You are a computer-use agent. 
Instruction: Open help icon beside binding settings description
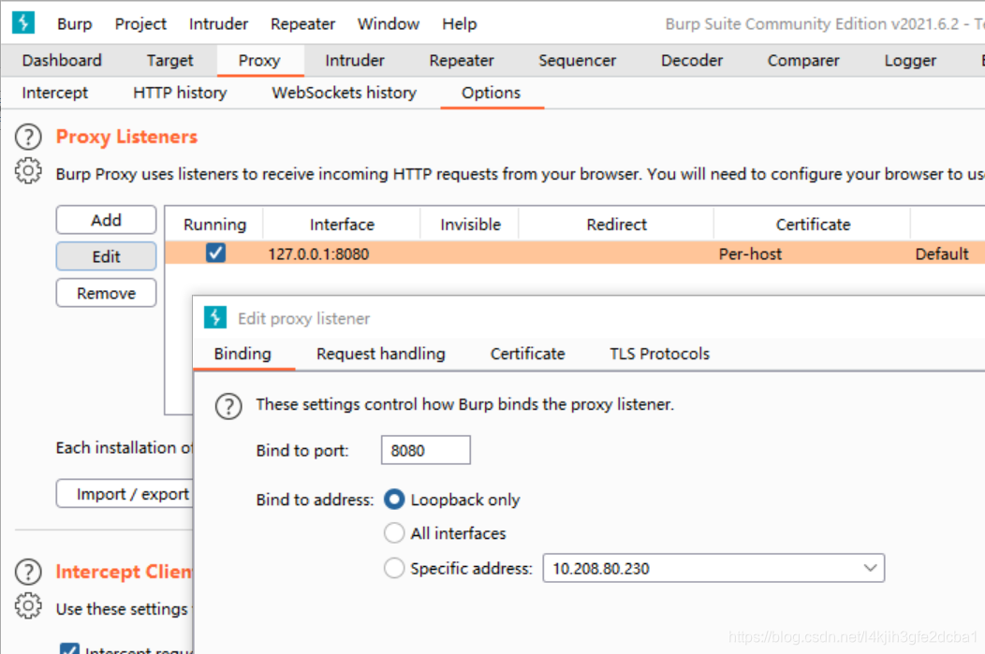click(228, 406)
